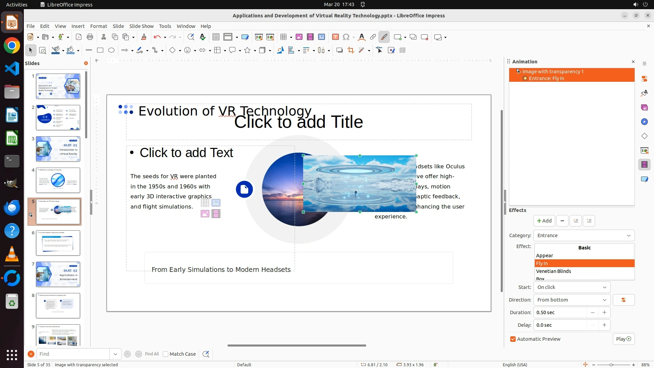Select the Rectangle drawing tool

100,50
